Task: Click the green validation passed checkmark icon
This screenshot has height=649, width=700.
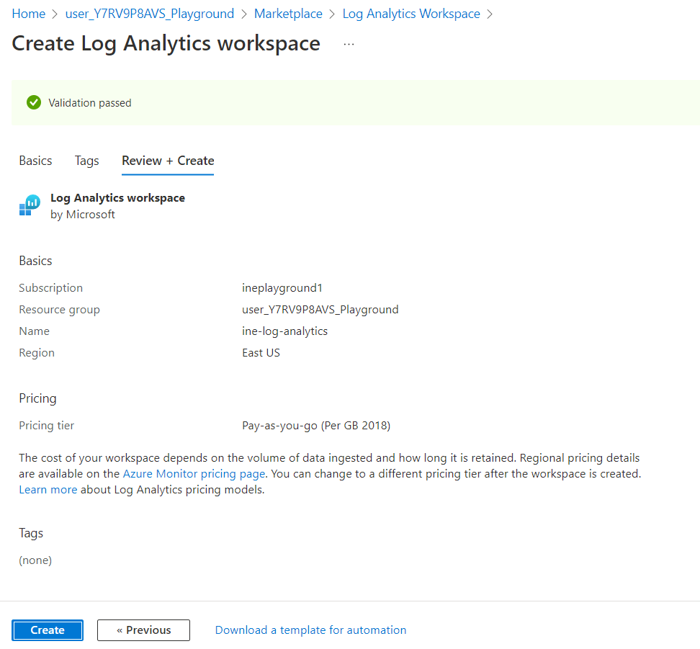Action: [x=33, y=102]
